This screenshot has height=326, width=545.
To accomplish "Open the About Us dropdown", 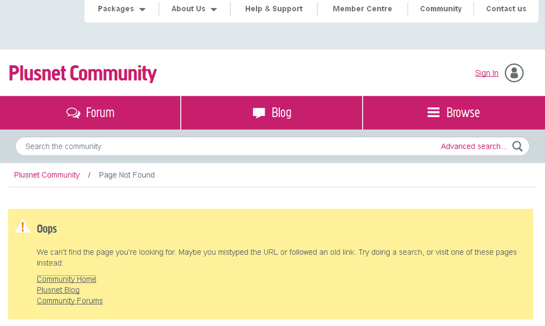I will [188, 9].
